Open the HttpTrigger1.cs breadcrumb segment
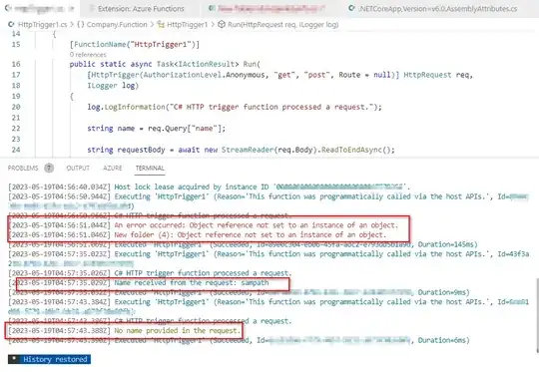 (x=42, y=24)
